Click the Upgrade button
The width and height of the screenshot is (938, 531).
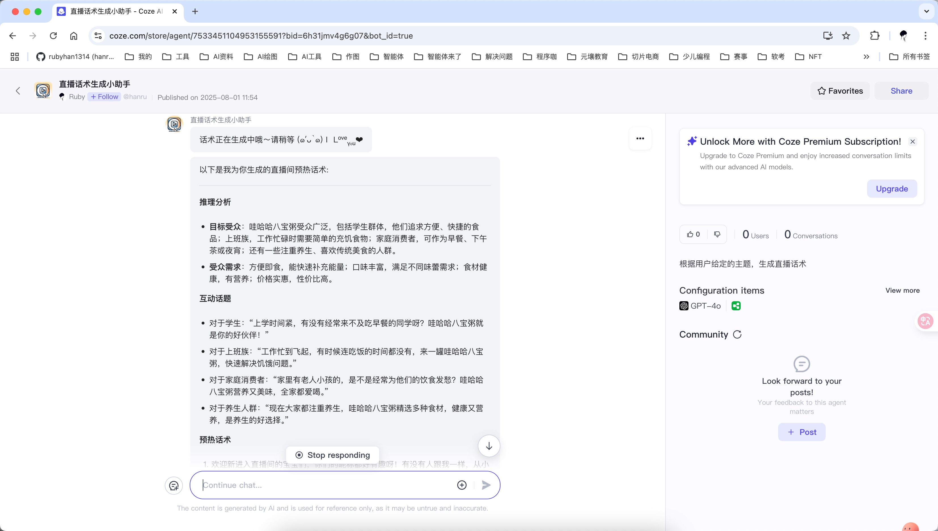pyautogui.click(x=892, y=189)
